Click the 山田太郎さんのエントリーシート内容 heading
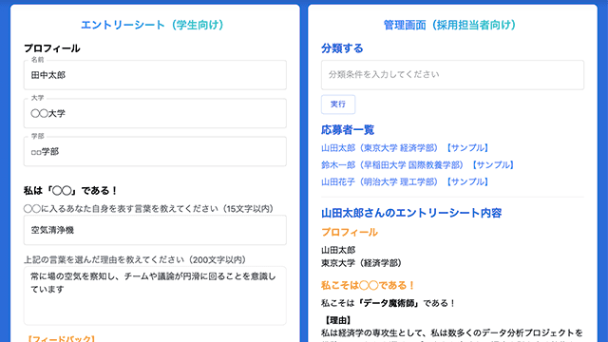608x342 pixels. (x=411, y=213)
